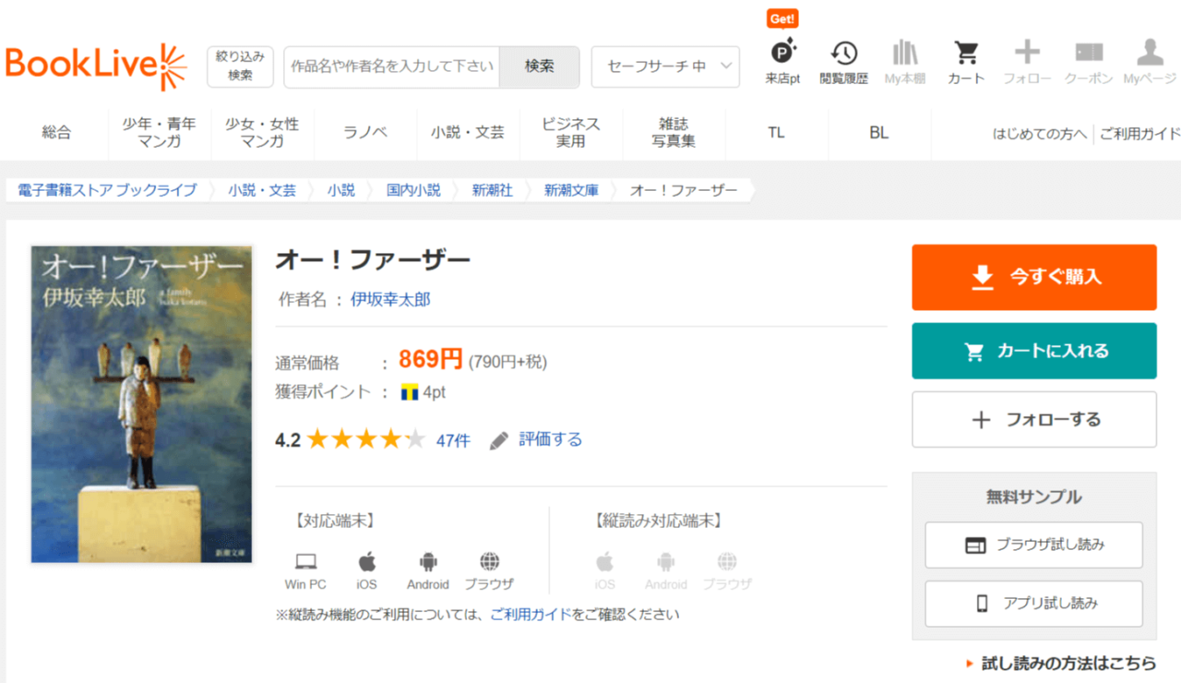Click the フォローする button
Viewport: 1181px width, 683px height.
pyautogui.click(x=1034, y=420)
